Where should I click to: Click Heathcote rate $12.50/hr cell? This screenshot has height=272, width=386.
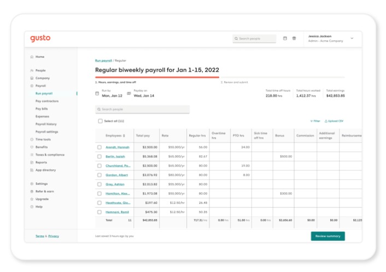(x=173, y=203)
